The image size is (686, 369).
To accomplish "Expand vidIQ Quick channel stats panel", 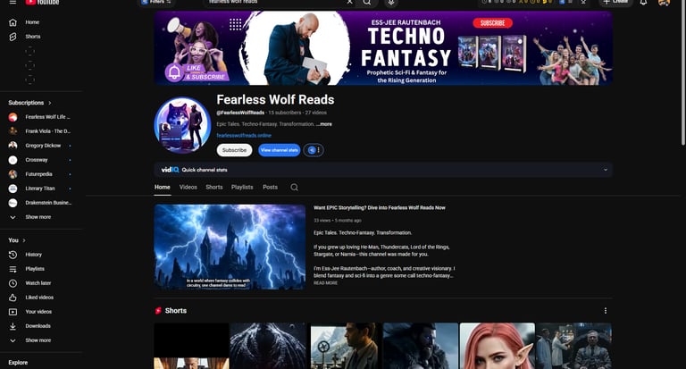I will coord(606,170).
